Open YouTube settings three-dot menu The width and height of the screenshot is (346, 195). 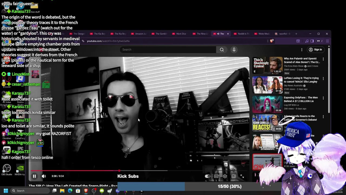click(x=302, y=50)
